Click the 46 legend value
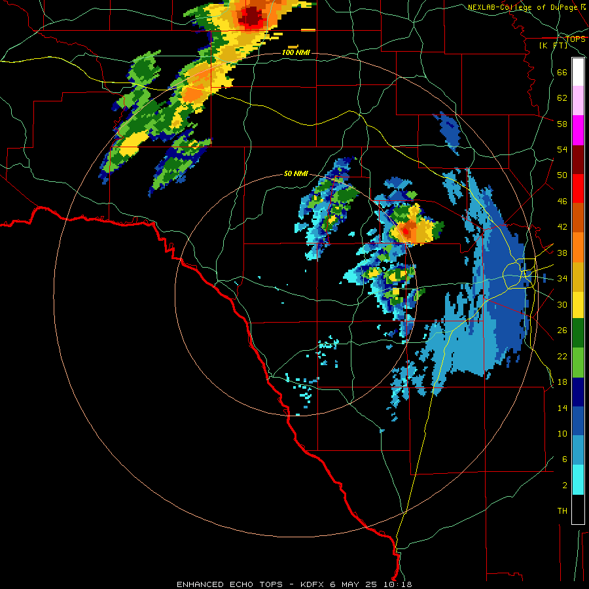The width and height of the screenshot is (589, 589). click(x=562, y=202)
